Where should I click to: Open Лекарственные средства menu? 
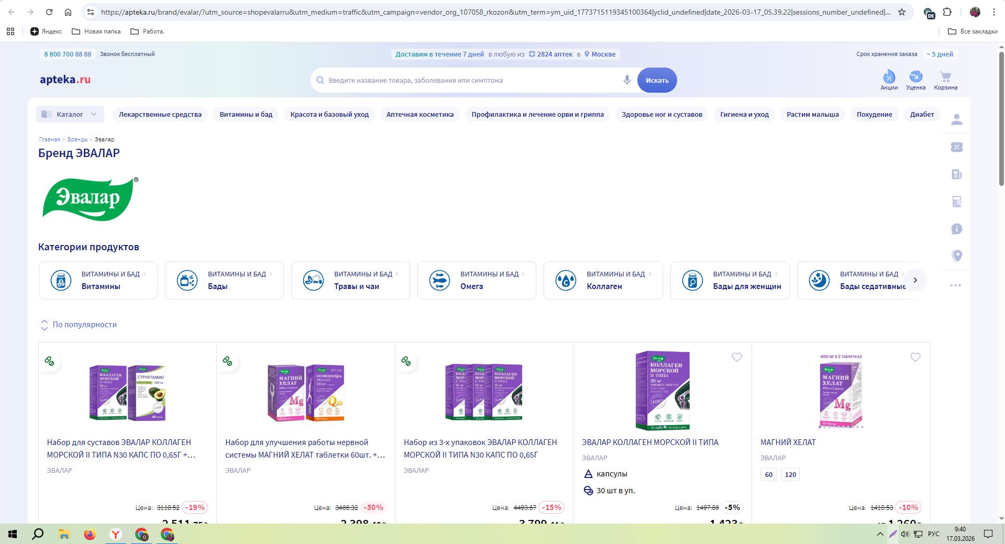160,114
